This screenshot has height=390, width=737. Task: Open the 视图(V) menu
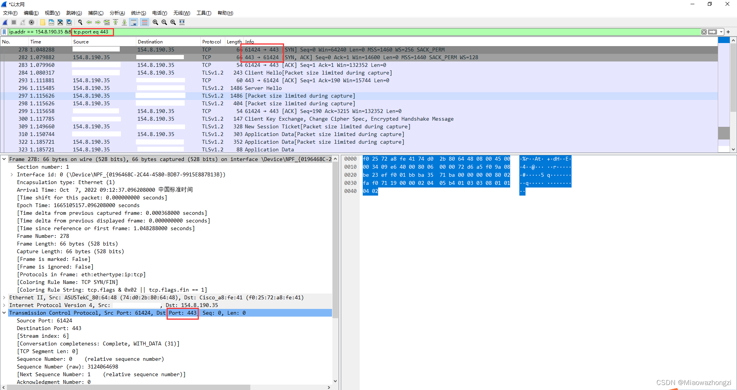[x=53, y=13]
